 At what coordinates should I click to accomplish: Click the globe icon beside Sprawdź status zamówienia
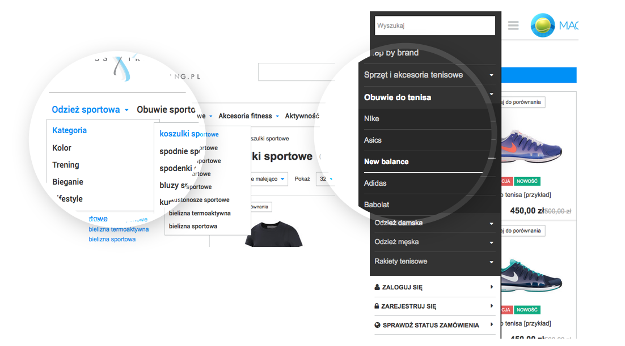(x=377, y=326)
